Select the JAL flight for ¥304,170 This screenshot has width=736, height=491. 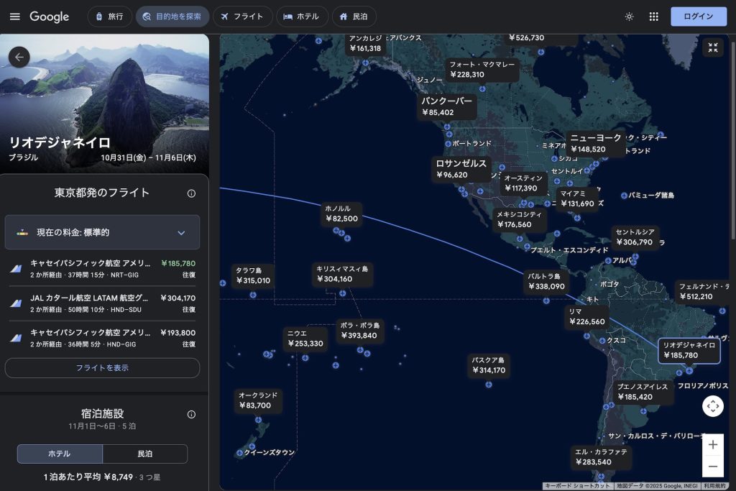tap(102, 303)
